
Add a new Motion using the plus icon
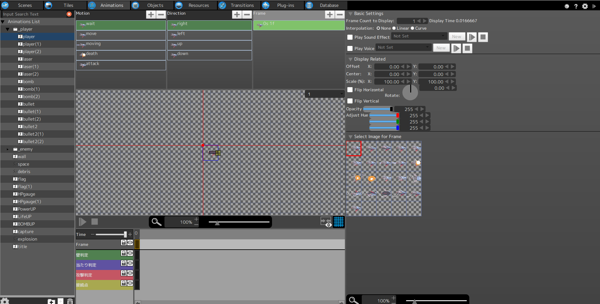[x=151, y=14]
